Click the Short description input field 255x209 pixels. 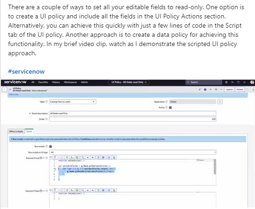click(x=133, y=113)
